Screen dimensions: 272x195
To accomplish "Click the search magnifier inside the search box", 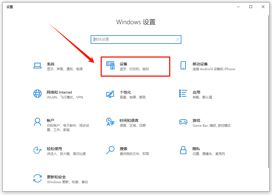I will pos(177,39).
